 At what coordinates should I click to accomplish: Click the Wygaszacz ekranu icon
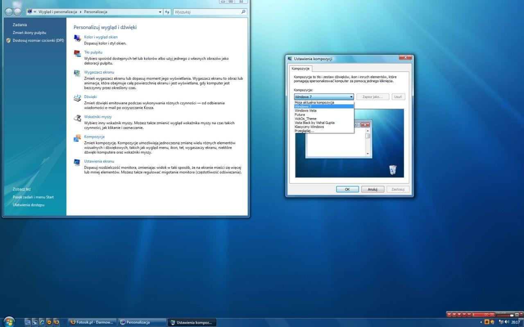pyautogui.click(x=77, y=73)
